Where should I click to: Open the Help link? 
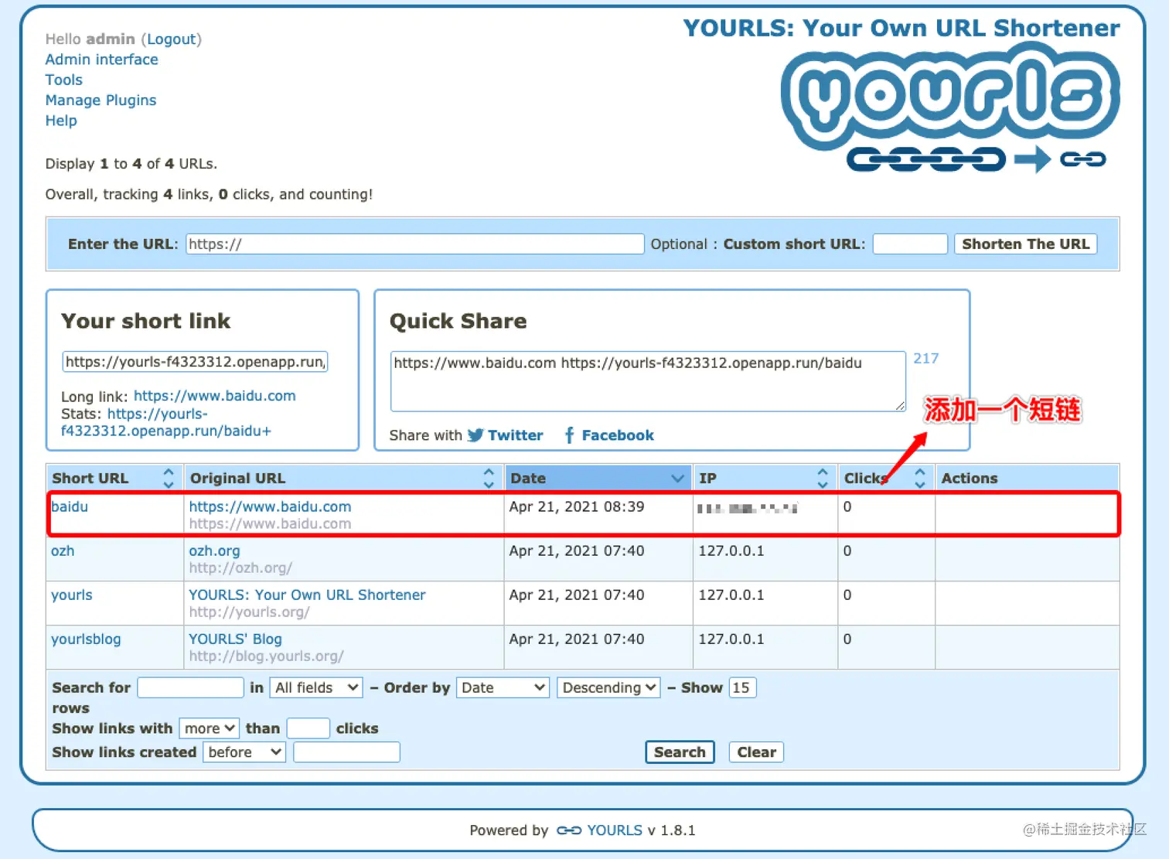point(61,121)
